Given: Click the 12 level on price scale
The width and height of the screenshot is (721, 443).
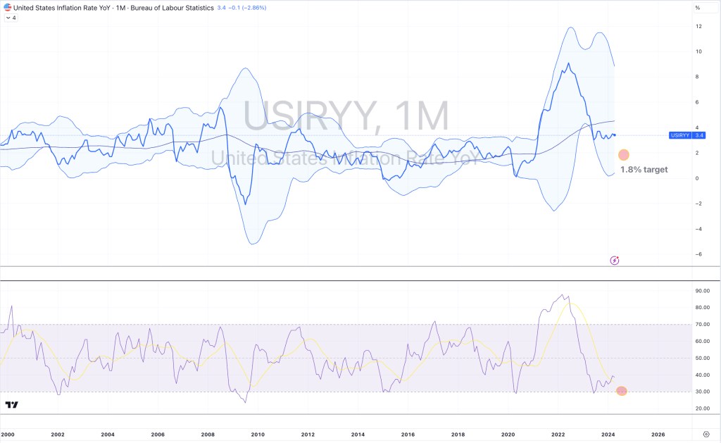Looking at the screenshot, I should point(698,26).
